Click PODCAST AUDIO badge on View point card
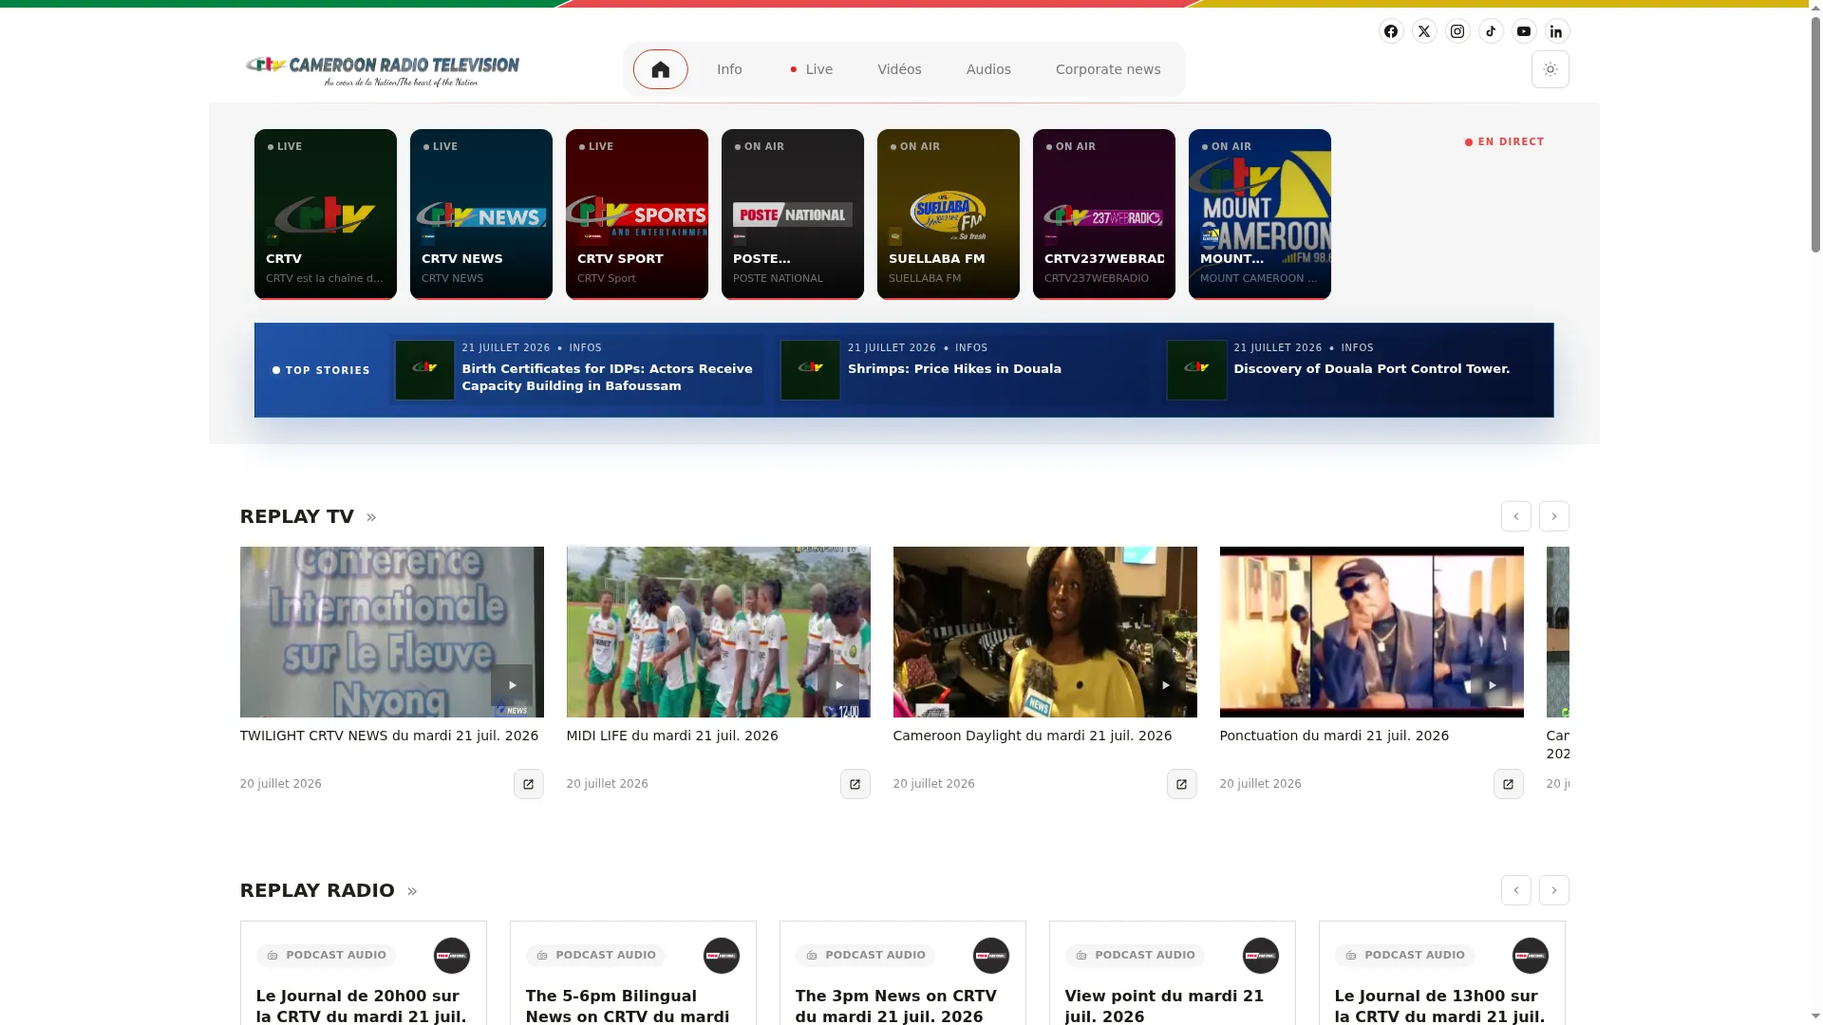 [1135, 956]
